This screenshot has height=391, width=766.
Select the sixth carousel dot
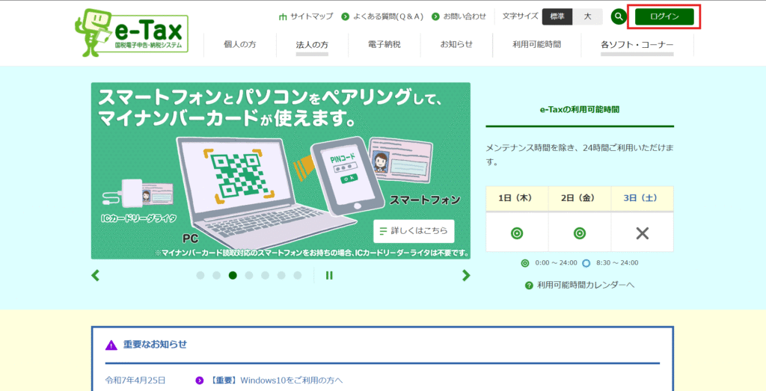tap(281, 275)
